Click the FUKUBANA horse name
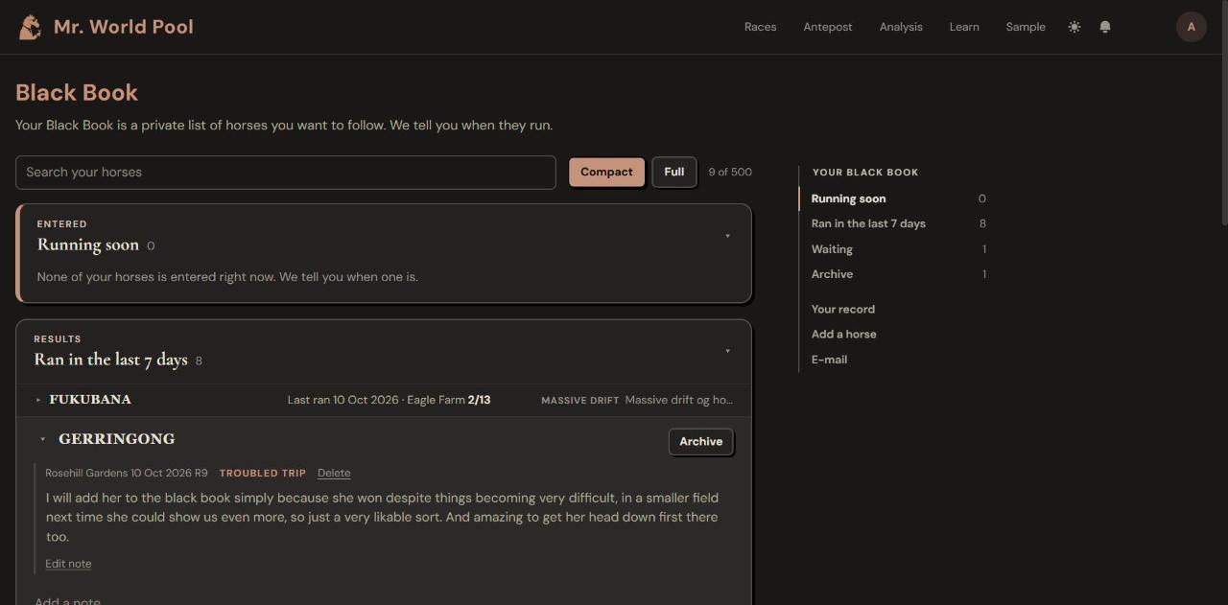1228x605 pixels. 90,400
